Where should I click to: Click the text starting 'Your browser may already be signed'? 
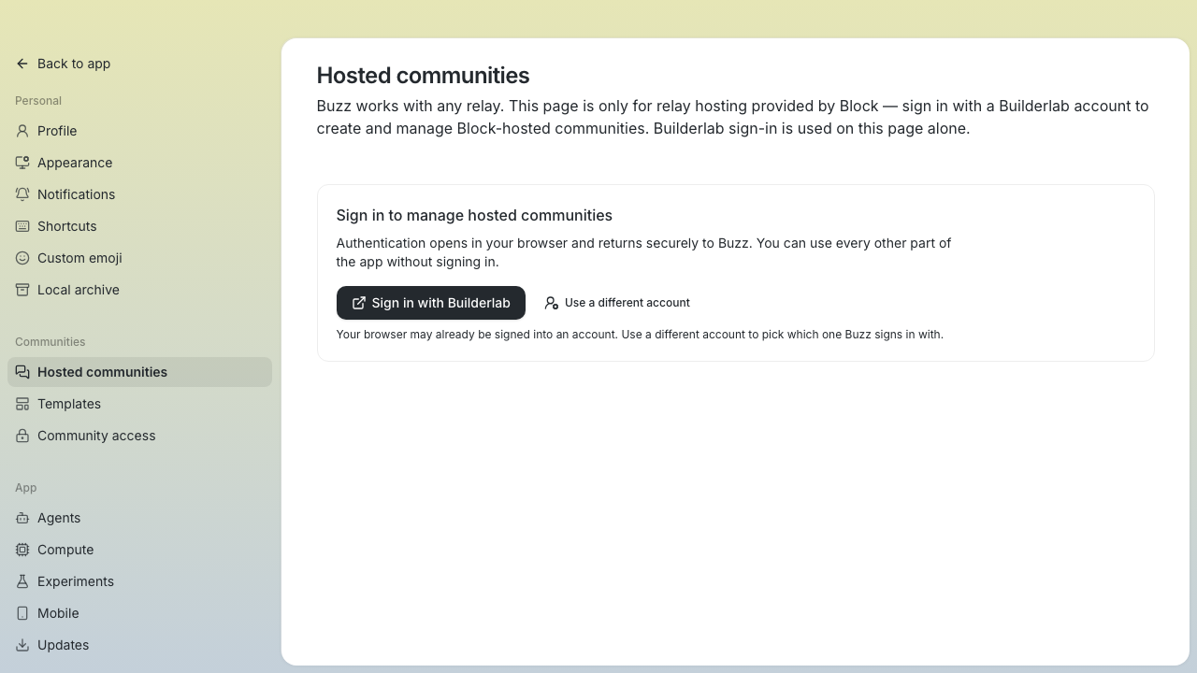pyautogui.click(x=640, y=335)
